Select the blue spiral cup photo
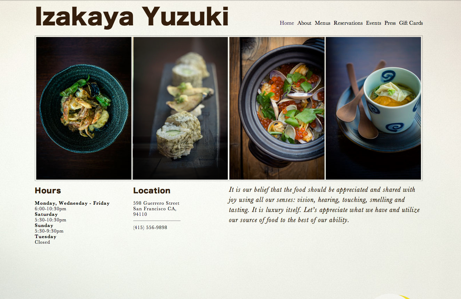The height and width of the screenshot is (299, 461). 373,108
